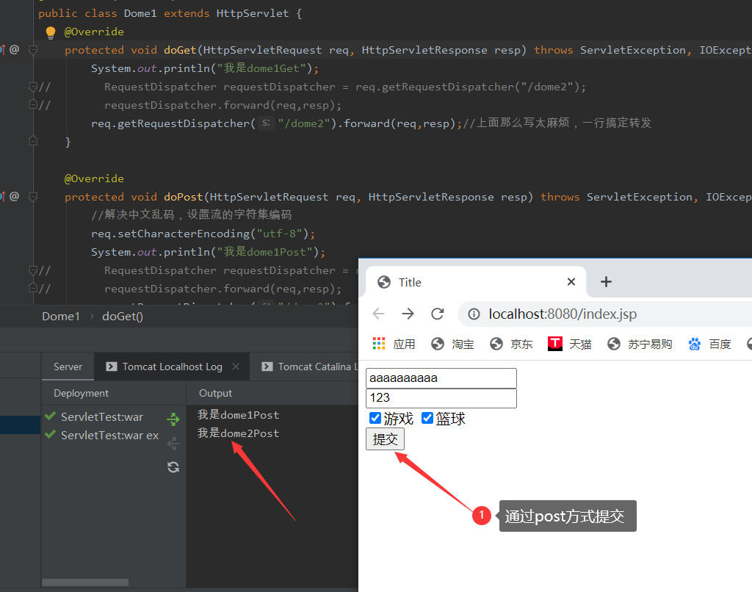Select ServletTest:war exploded deployment entry
This screenshot has height=592, width=752.
click(110, 435)
